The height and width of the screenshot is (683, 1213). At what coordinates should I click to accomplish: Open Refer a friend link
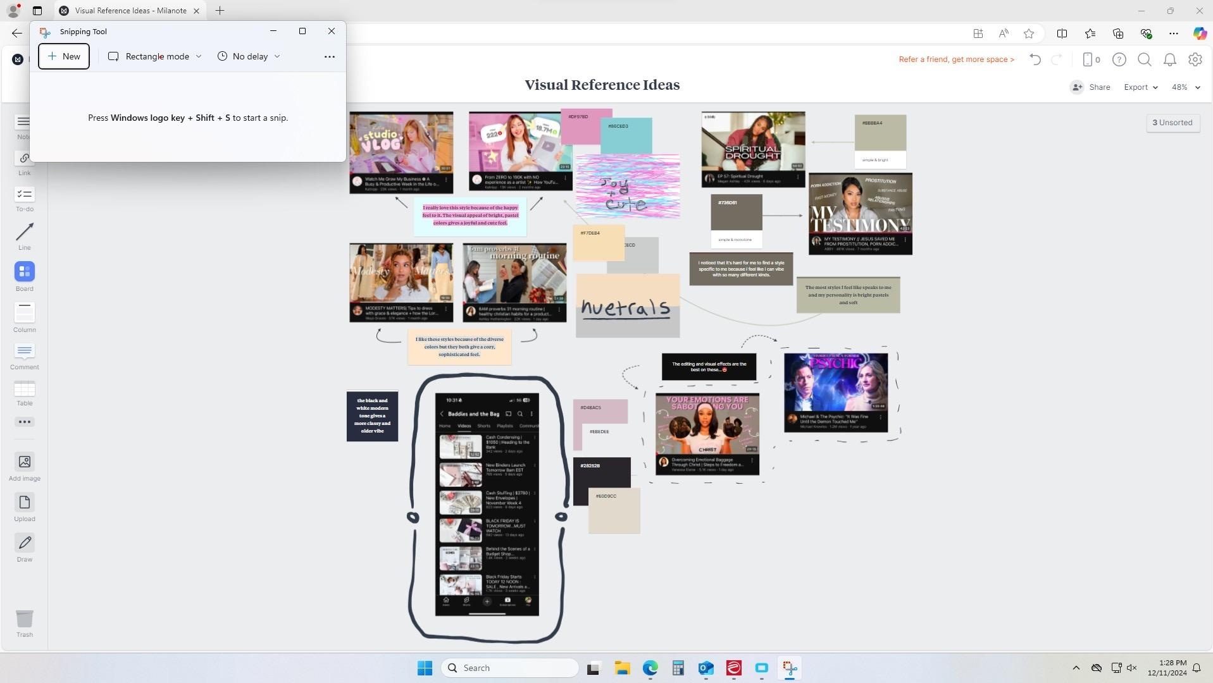coord(956,59)
